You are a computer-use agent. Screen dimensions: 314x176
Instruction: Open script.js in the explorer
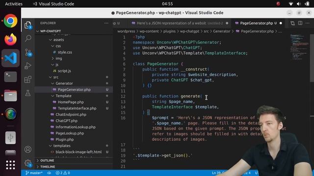74,71
